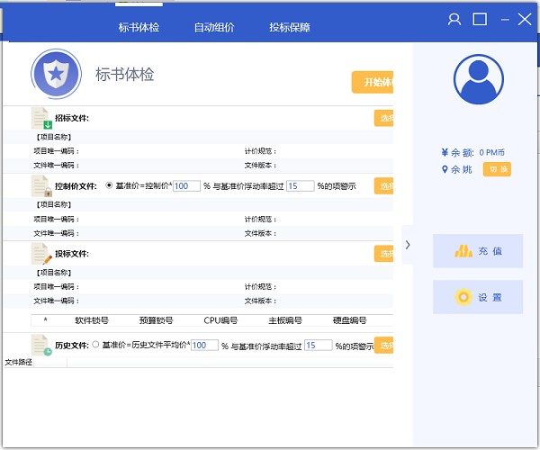Viewport: 540px width, 450px height.
Task: Click the 控制价 percentage field showing 100
Action: tap(186, 186)
